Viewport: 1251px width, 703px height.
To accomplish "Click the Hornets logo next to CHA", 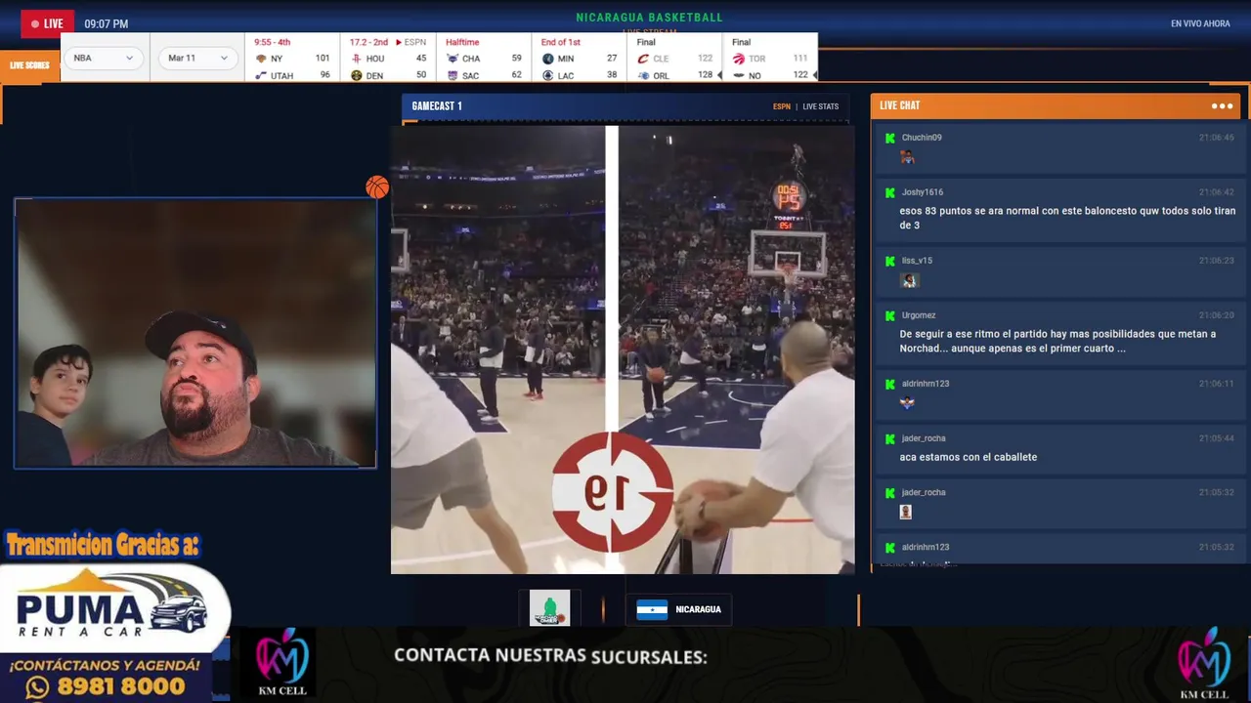I will (452, 59).
